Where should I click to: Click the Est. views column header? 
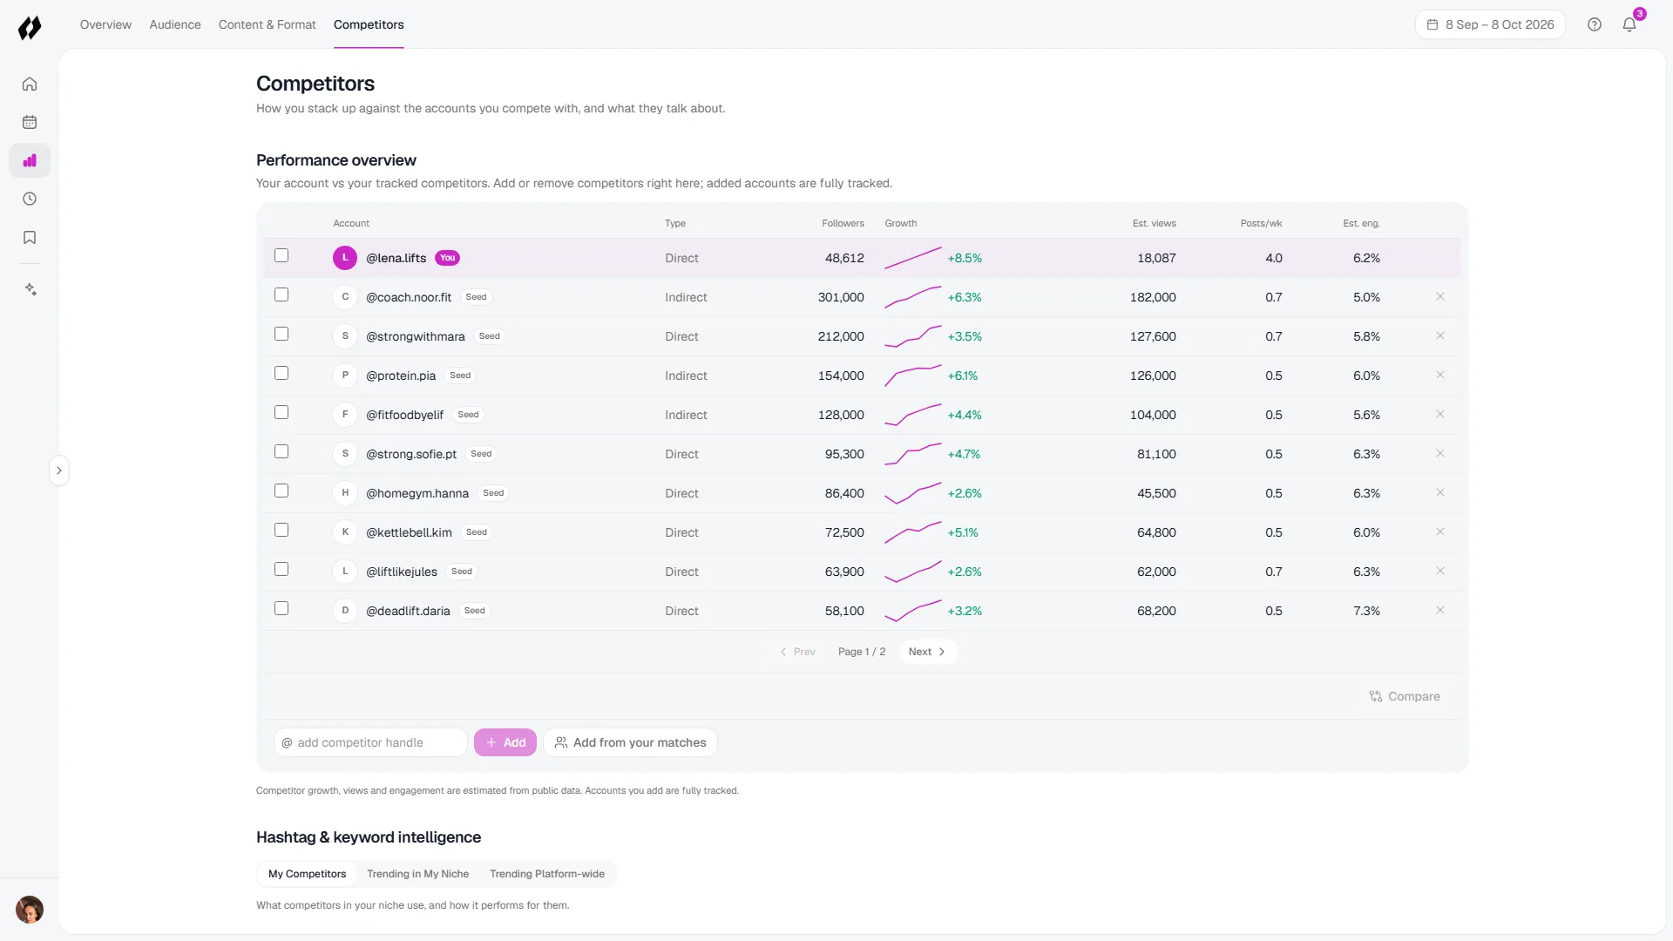coord(1154,223)
